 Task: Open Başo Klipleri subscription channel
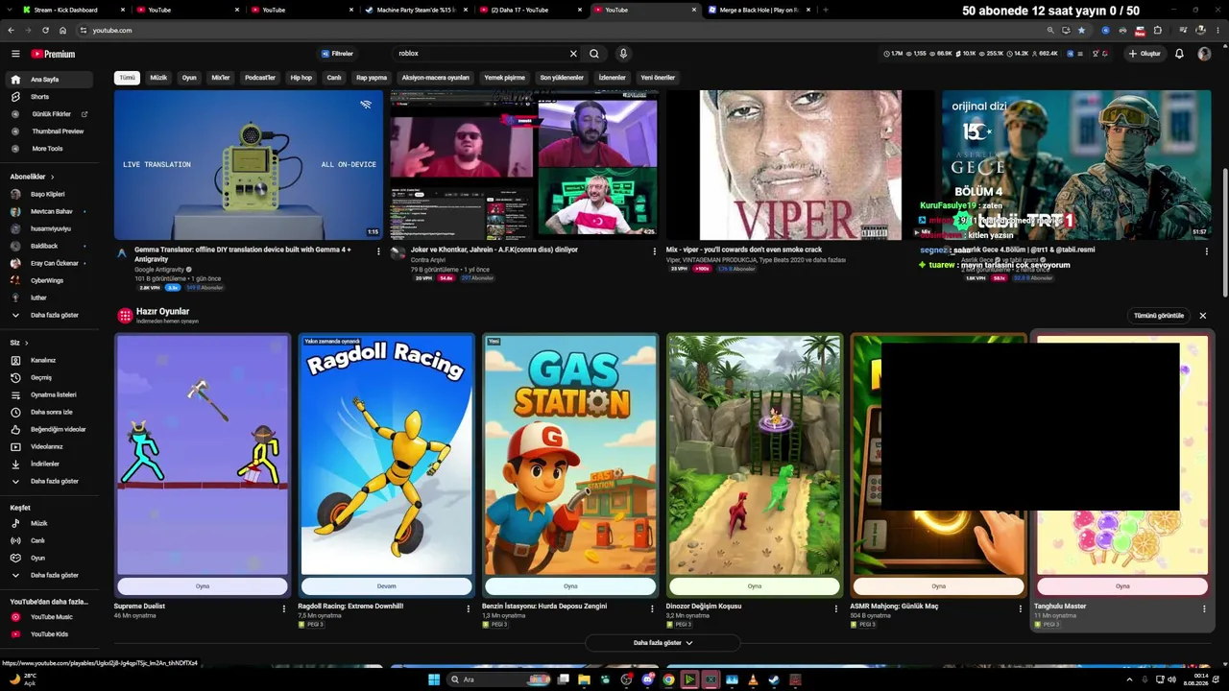click(x=51, y=194)
